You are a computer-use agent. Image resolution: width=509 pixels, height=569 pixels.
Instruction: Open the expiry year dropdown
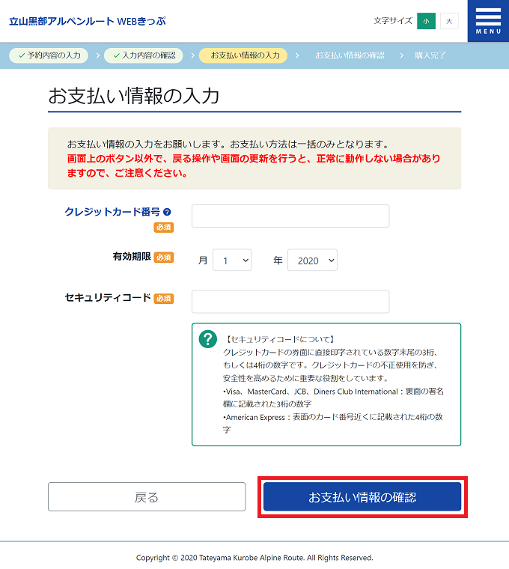[x=312, y=261]
